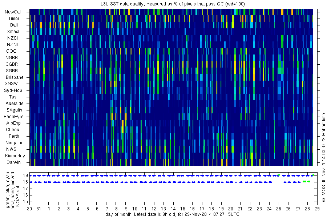Click the NOAA satellite 15 axis label
The width and height of the screenshot is (327, 218).
point(25,202)
